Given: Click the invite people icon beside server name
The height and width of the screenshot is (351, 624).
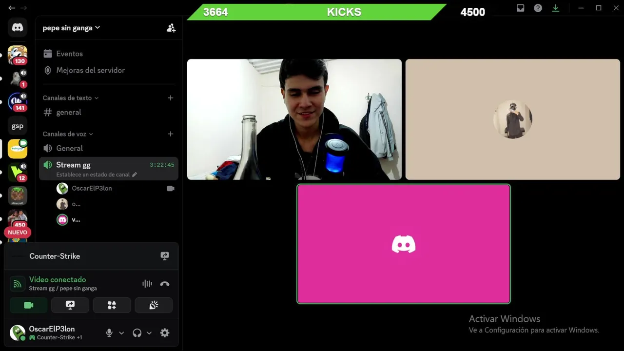Looking at the screenshot, I should 171,28.
